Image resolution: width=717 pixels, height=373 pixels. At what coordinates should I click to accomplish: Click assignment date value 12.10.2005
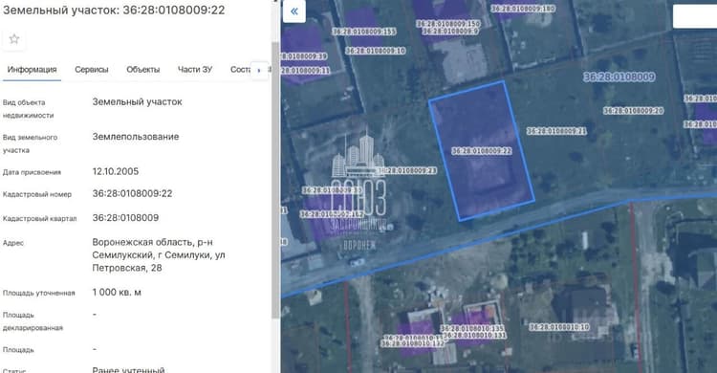click(116, 171)
